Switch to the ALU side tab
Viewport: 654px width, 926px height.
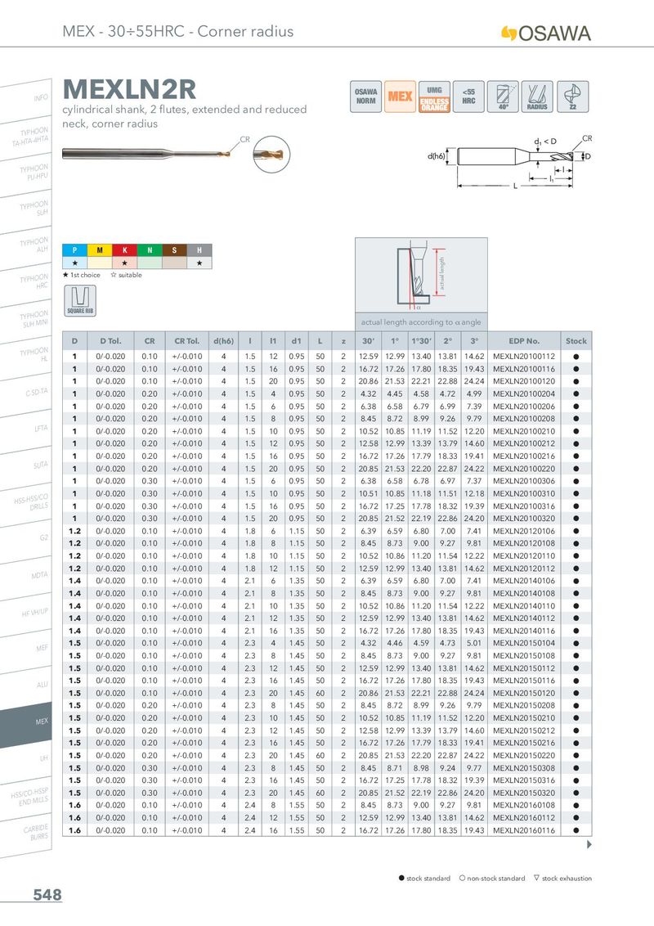26,687
